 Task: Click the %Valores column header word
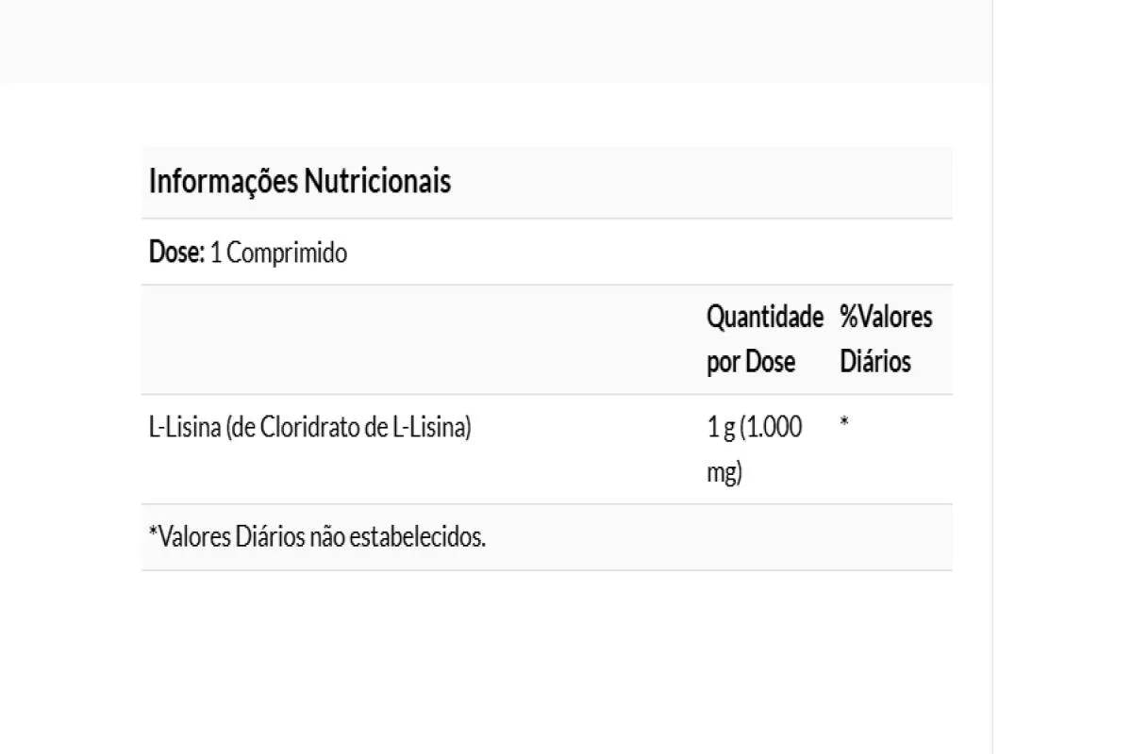[x=886, y=318]
